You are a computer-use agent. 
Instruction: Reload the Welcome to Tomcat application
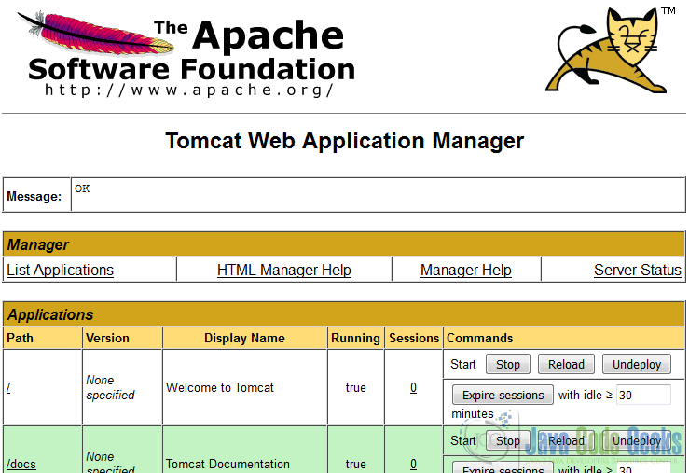566,365
